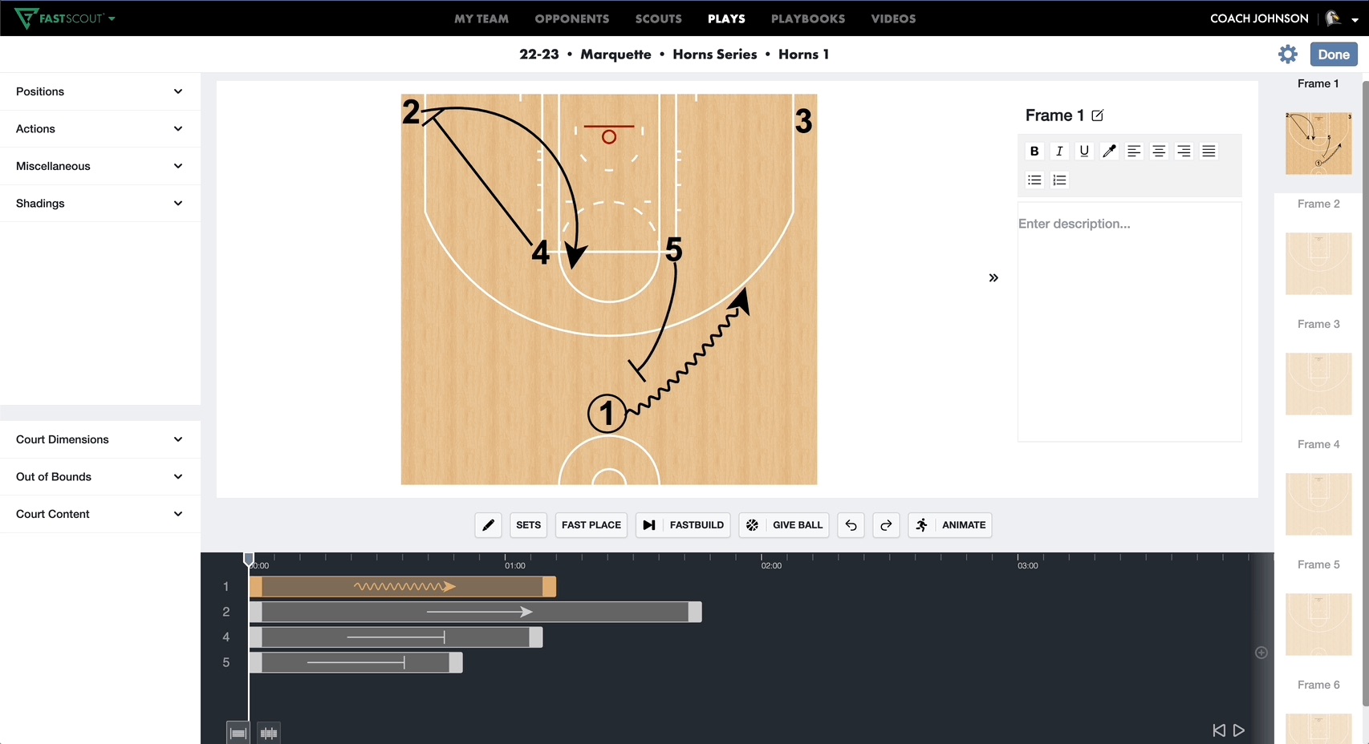The width and height of the screenshot is (1369, 744).
Task: Toggle underline text formatting
Action: coord(1084,151)
